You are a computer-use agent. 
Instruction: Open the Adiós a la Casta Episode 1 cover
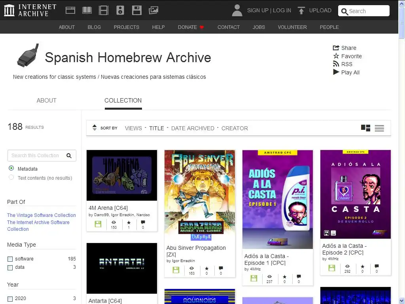278,199
